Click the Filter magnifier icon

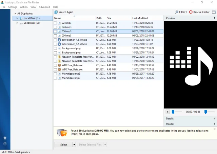pyautogui.click(x=177, y=12)
